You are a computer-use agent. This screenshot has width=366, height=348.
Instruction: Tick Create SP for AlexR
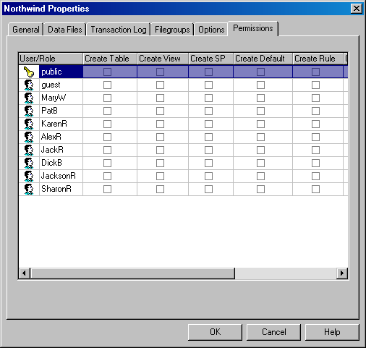[208, 137]
